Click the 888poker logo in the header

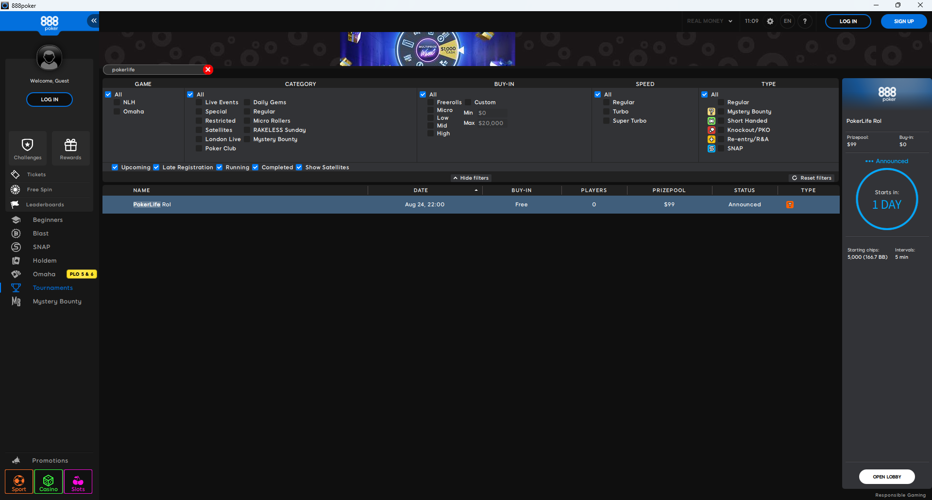coord(50,23)
